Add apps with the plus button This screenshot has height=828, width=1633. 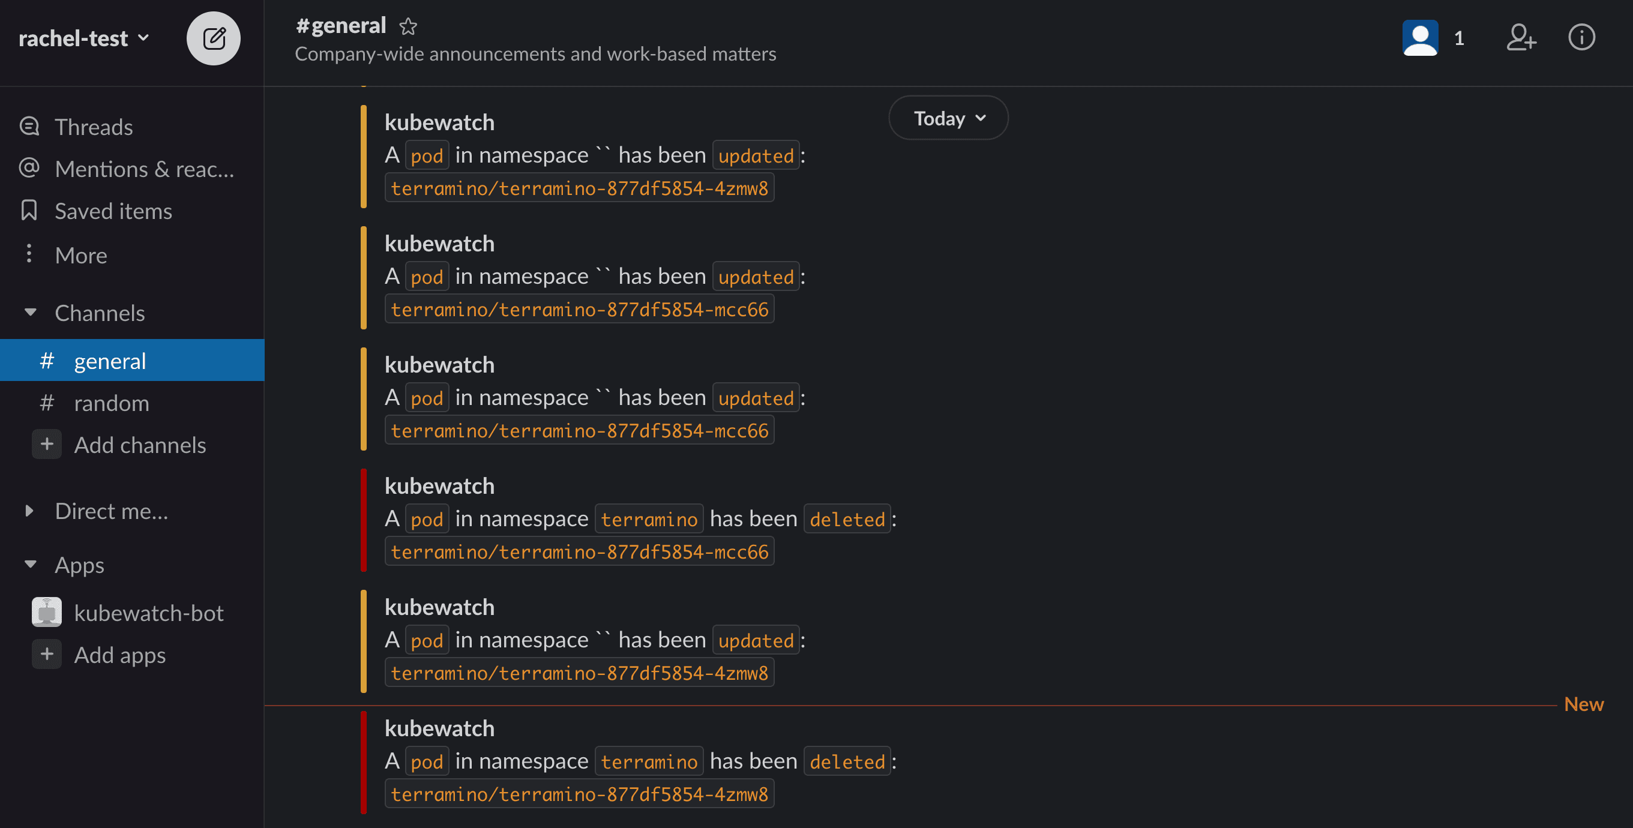[x=46, y=653]
